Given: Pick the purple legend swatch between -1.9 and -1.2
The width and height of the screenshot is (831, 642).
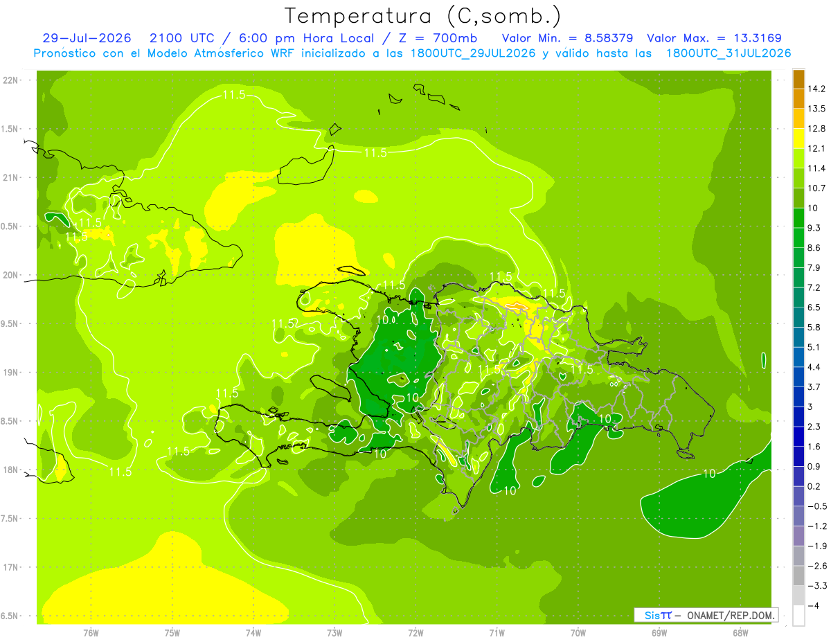Looking at the screenshot, I should pos(798,536).
